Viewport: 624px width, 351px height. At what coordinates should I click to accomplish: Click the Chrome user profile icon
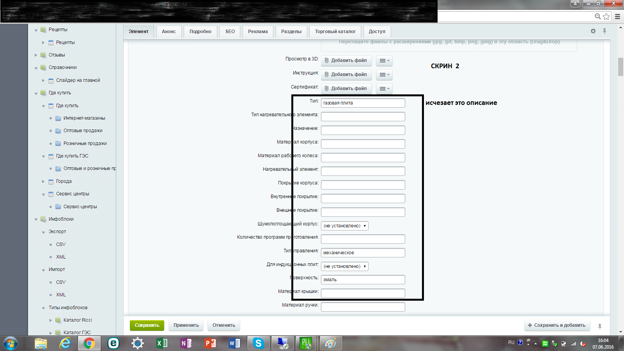[575, 4]
